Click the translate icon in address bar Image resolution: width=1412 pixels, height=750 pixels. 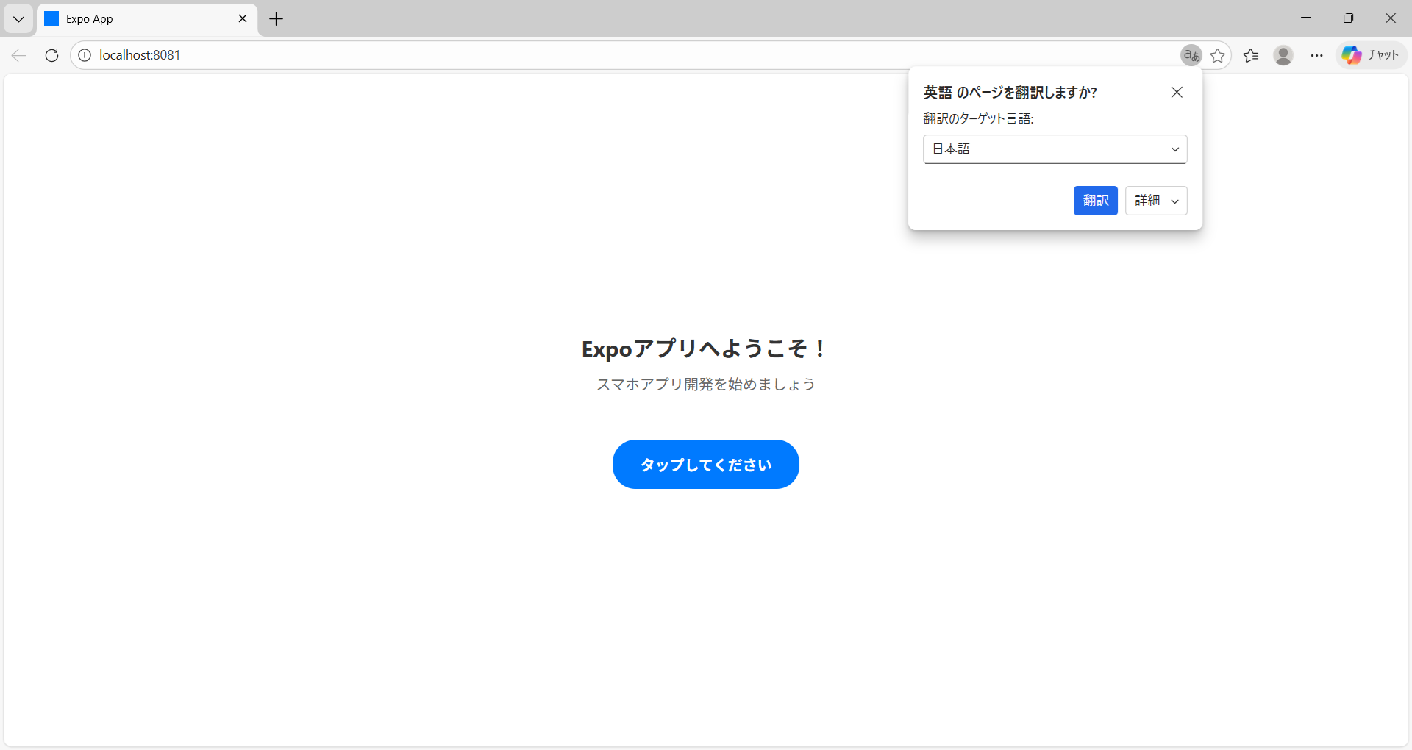[1191, 55]
